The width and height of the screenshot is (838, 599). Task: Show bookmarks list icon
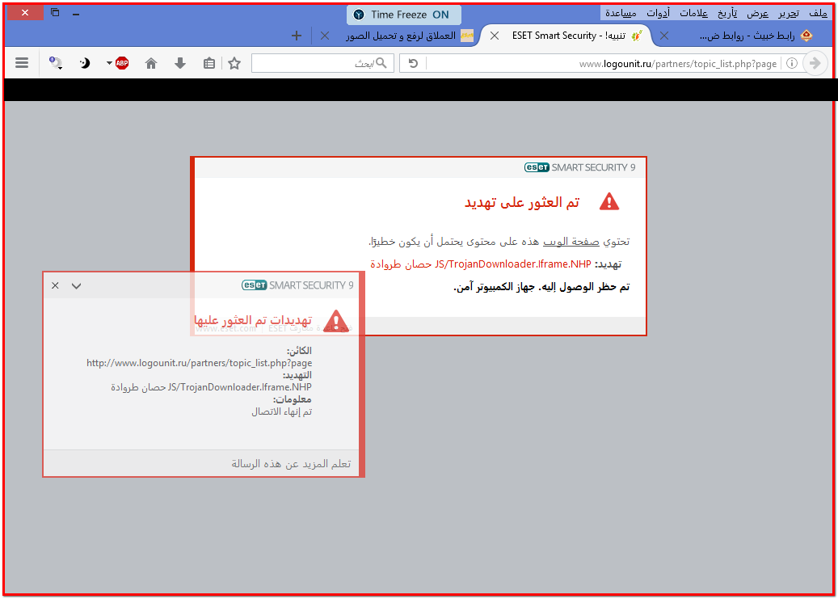[209, 63]
